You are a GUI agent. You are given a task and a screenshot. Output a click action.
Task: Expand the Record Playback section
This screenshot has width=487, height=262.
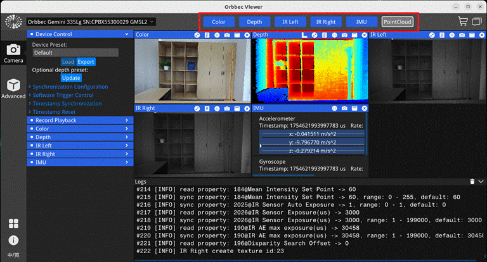click(80, 120)
